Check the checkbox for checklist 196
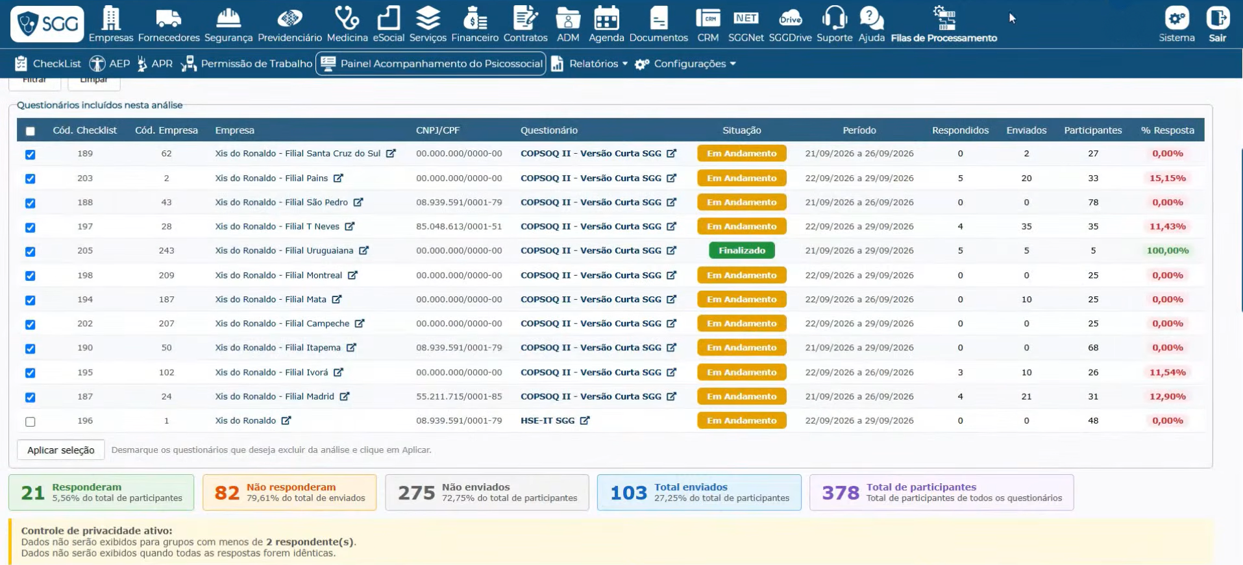This screenshot has width=1243, height=565. tap(30, 422)
